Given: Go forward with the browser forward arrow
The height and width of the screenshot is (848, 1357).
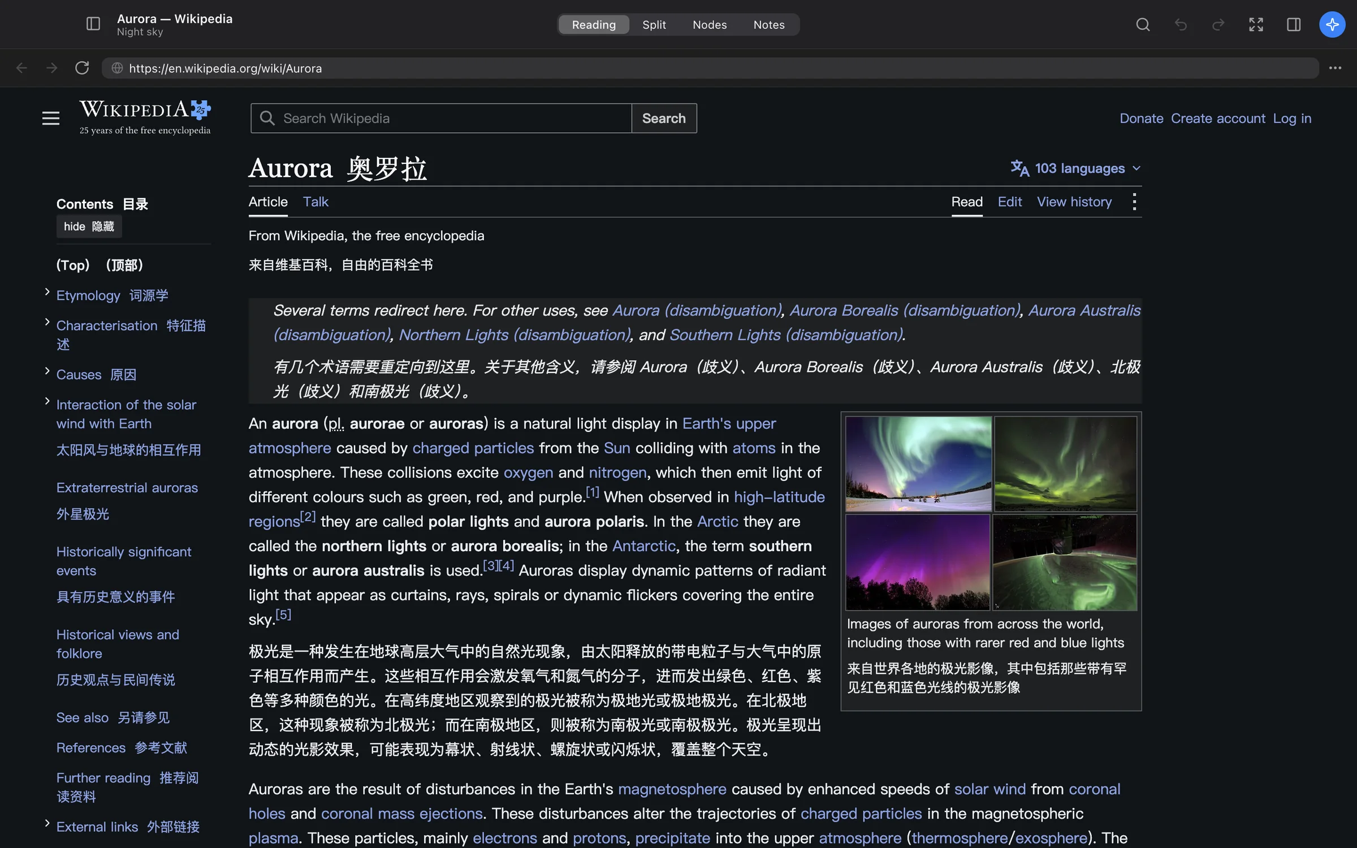Looking at the screenshot, I should point(52,68).
